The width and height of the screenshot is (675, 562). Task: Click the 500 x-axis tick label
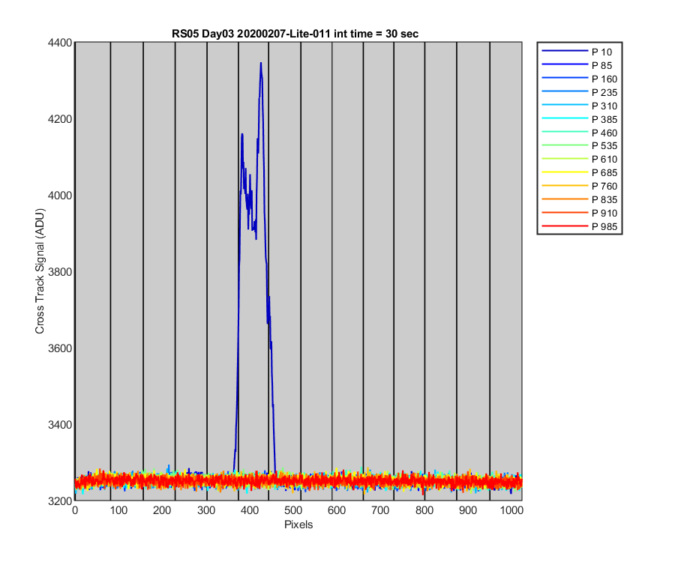(292, 510)
